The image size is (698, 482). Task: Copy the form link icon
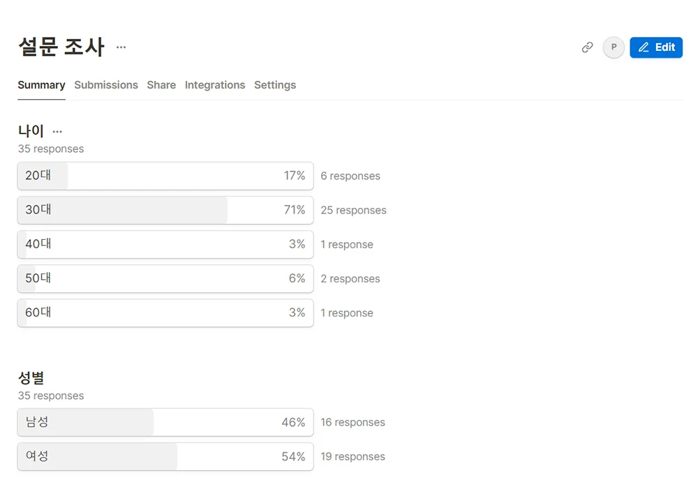pos(588,47)
